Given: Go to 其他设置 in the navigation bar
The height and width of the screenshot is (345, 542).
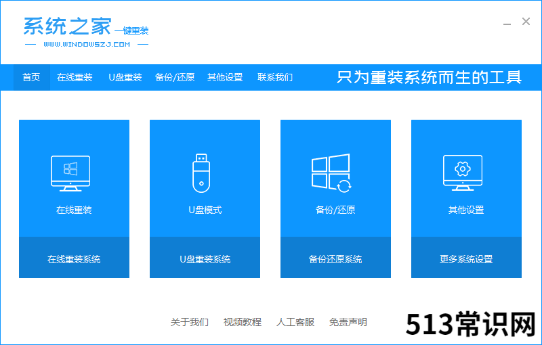Looking at the screenshot, I should tap(225, 77).
